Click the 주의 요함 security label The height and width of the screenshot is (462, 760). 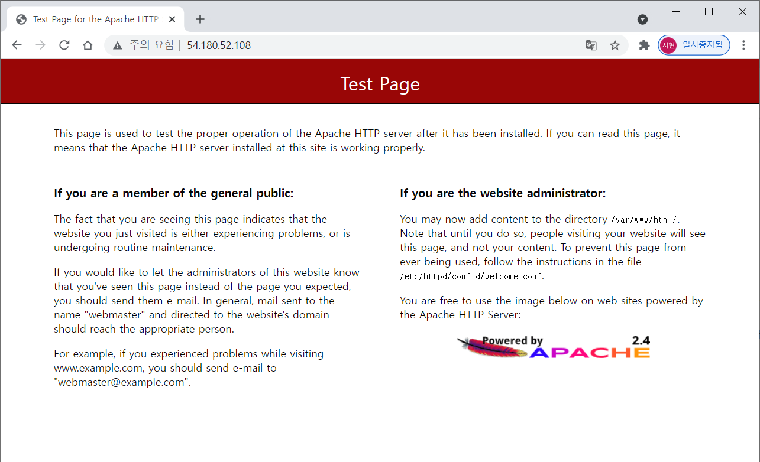tap(151, 45)
